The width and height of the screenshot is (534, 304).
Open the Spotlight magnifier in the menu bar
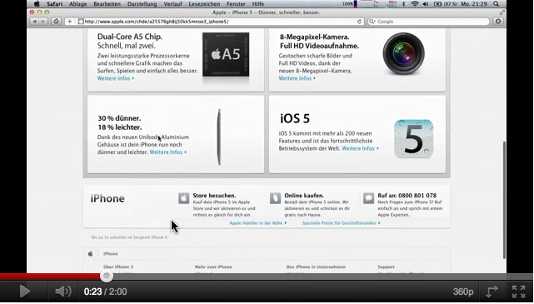point(496,4)
